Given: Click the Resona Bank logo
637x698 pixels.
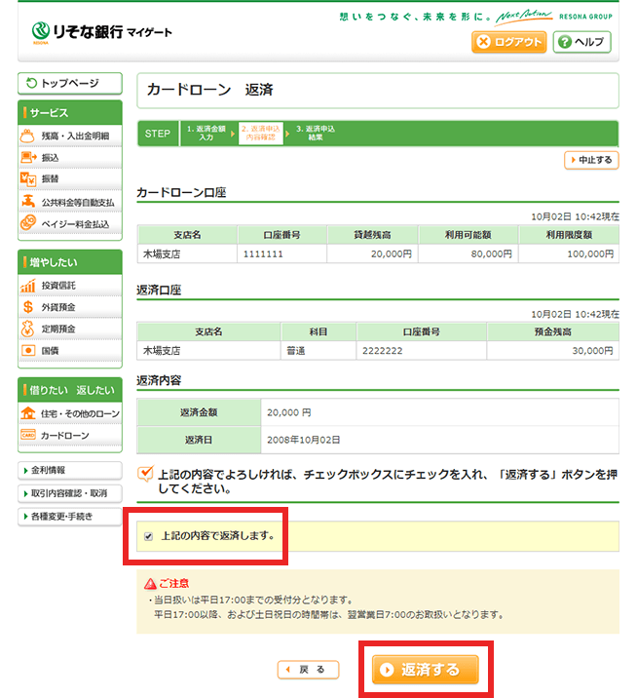Looking at the screenshot, I should click(x=101, y=32).
